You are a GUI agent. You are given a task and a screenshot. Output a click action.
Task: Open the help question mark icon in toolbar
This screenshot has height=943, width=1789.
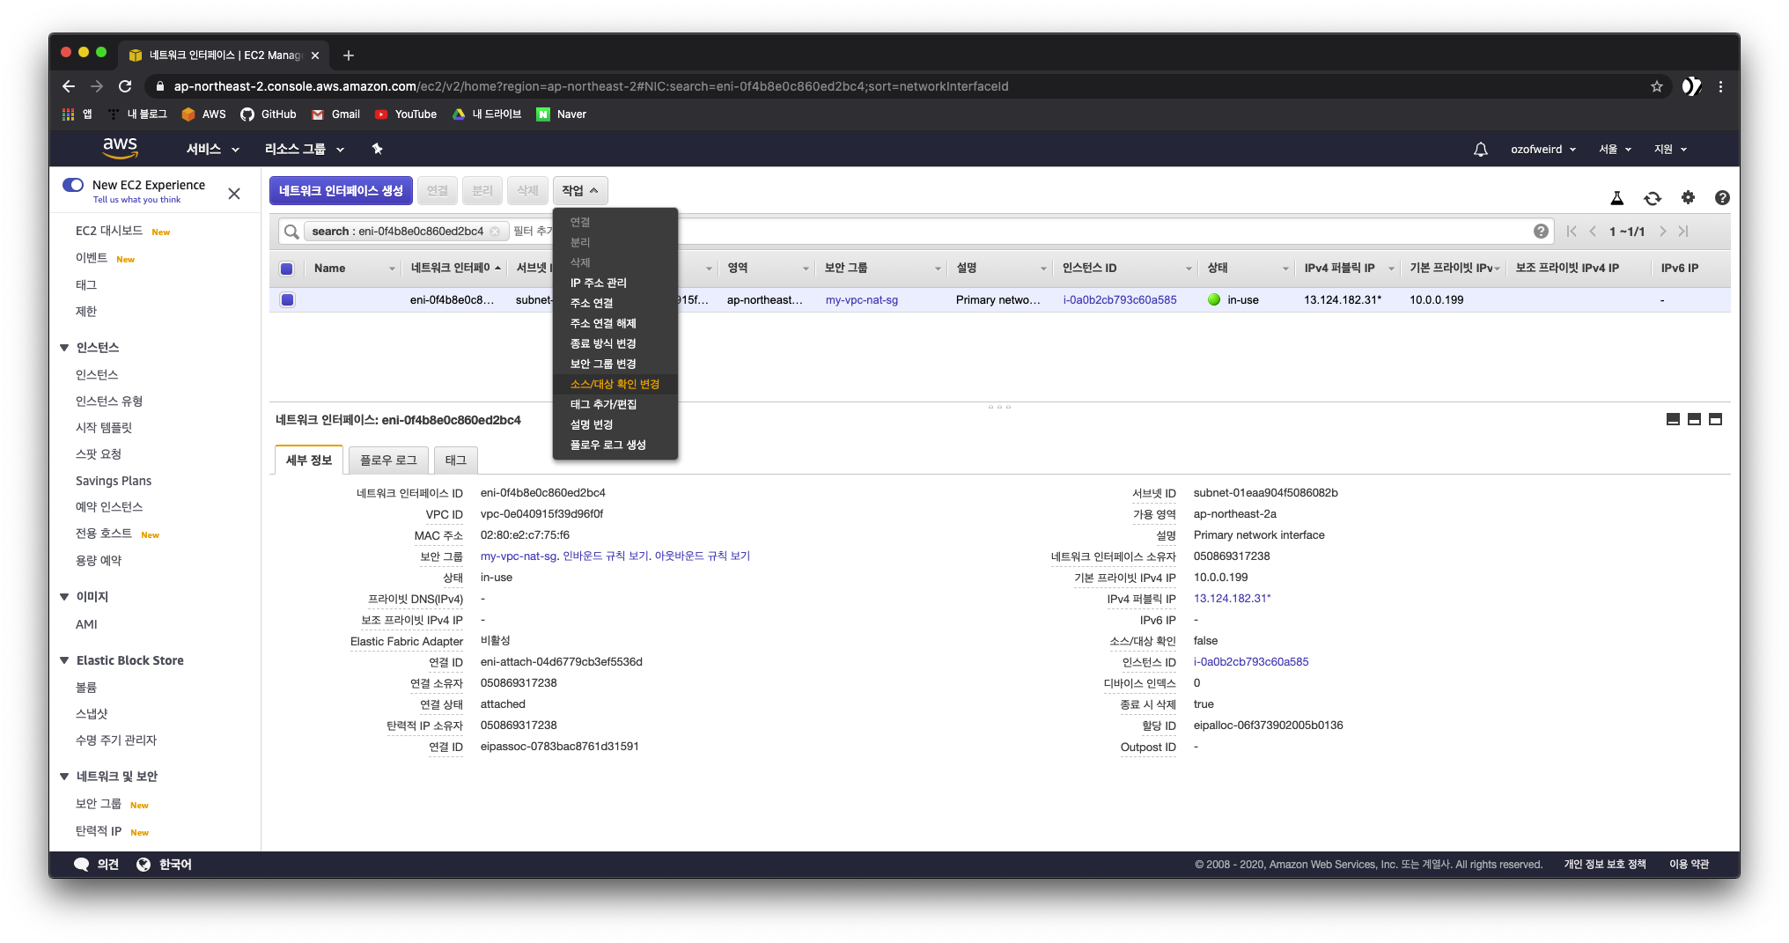coord(1722,198)
